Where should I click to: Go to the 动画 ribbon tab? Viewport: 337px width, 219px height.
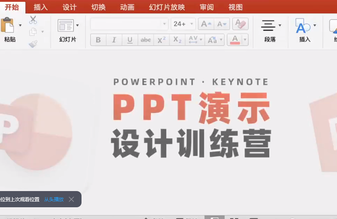coord(127,7)
